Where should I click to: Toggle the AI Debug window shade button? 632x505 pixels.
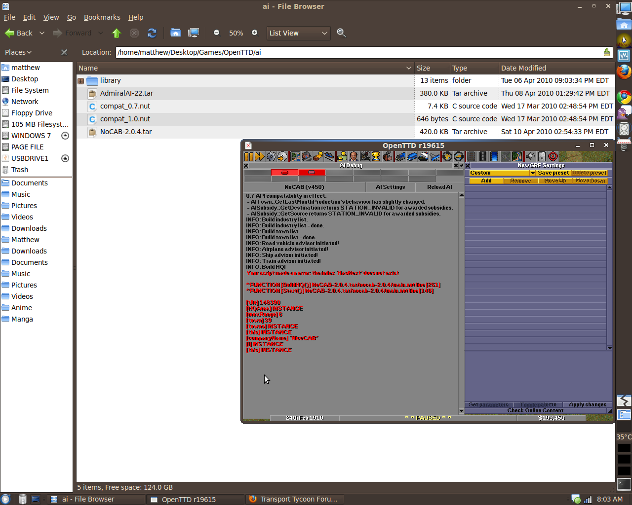point(456,166)
